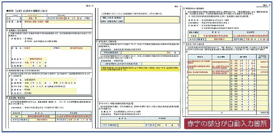Click the empty 有効期限 year field
This screenshot has height=133, width=274.
coord(28,66)
